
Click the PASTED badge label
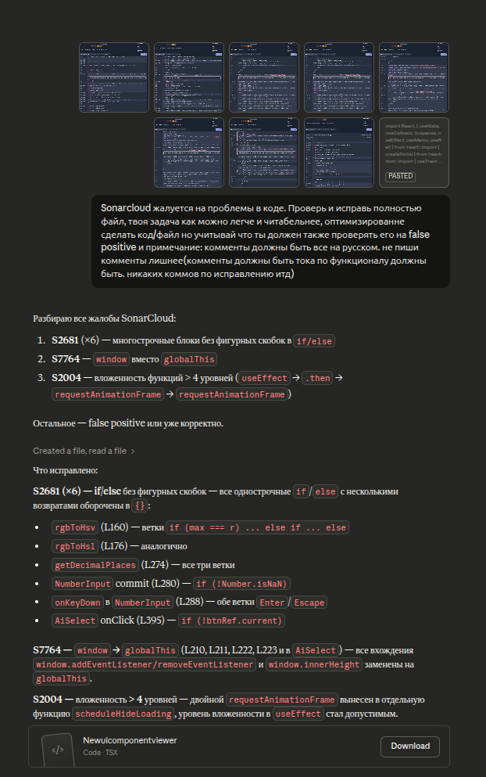point(401,177)
